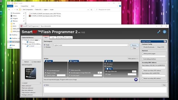Click the Pesquisar em router search field

[x=107, y=10]
